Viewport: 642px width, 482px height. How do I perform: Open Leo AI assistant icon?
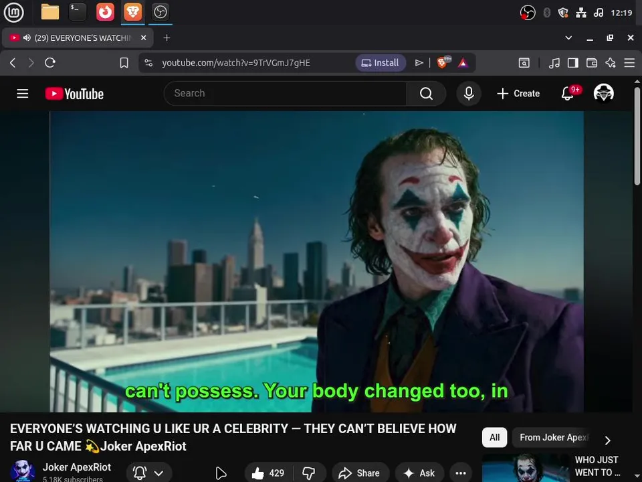coord(611,63)
